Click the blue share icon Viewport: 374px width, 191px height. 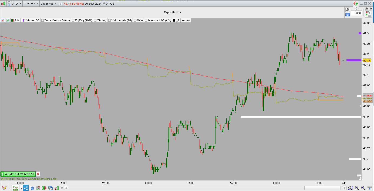tap(26, 188)
